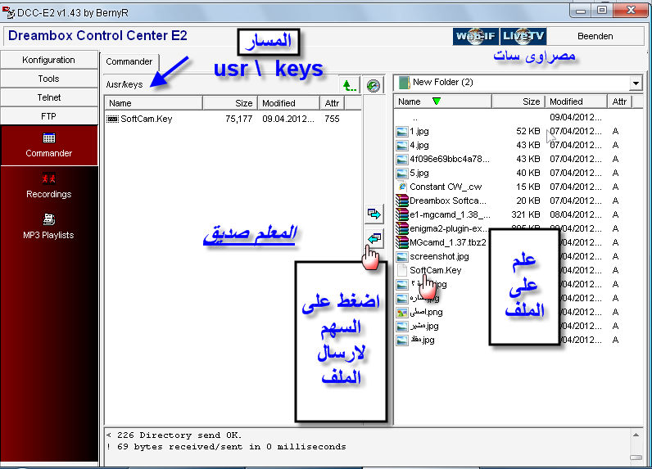
Task: Click the send-to-box left arrow button
Action: tap(374, 238)
